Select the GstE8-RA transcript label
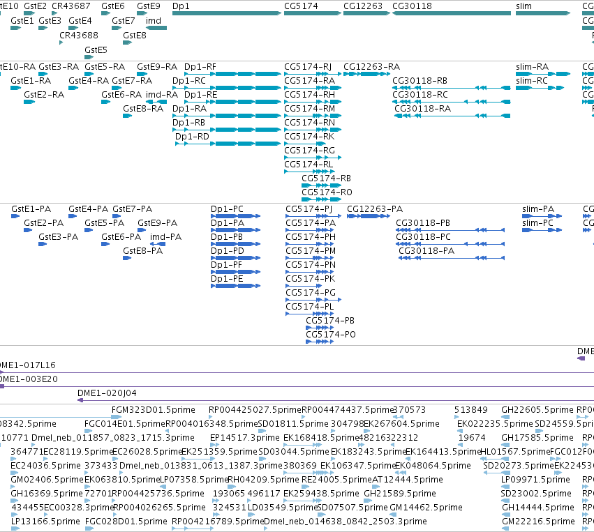Screen dimensions: 594x532 point(143,109)
